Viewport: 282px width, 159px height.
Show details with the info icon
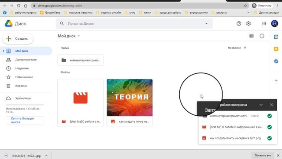[x=262, y=36]
